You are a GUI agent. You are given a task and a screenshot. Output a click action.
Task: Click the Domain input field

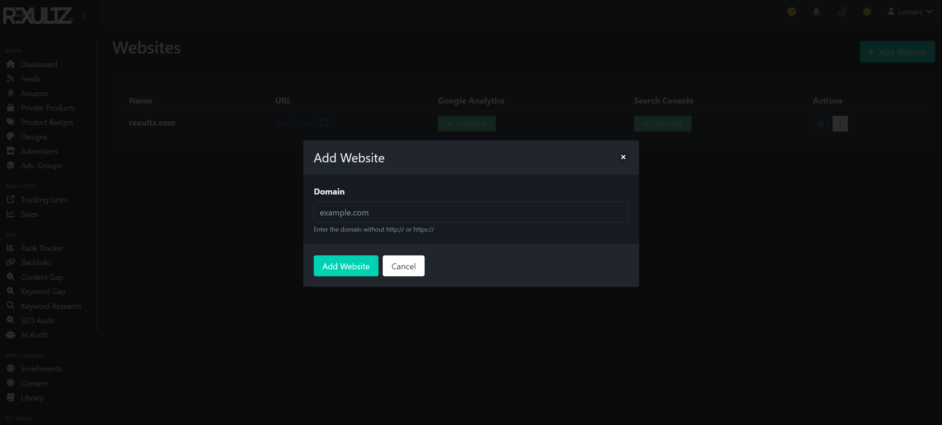471,212
